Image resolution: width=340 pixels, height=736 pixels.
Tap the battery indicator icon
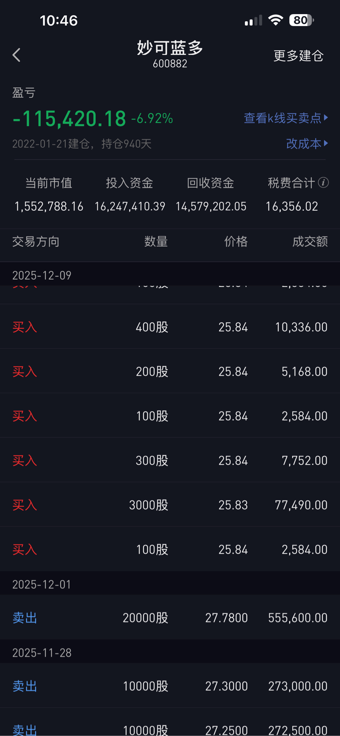(x=301, y=20)
